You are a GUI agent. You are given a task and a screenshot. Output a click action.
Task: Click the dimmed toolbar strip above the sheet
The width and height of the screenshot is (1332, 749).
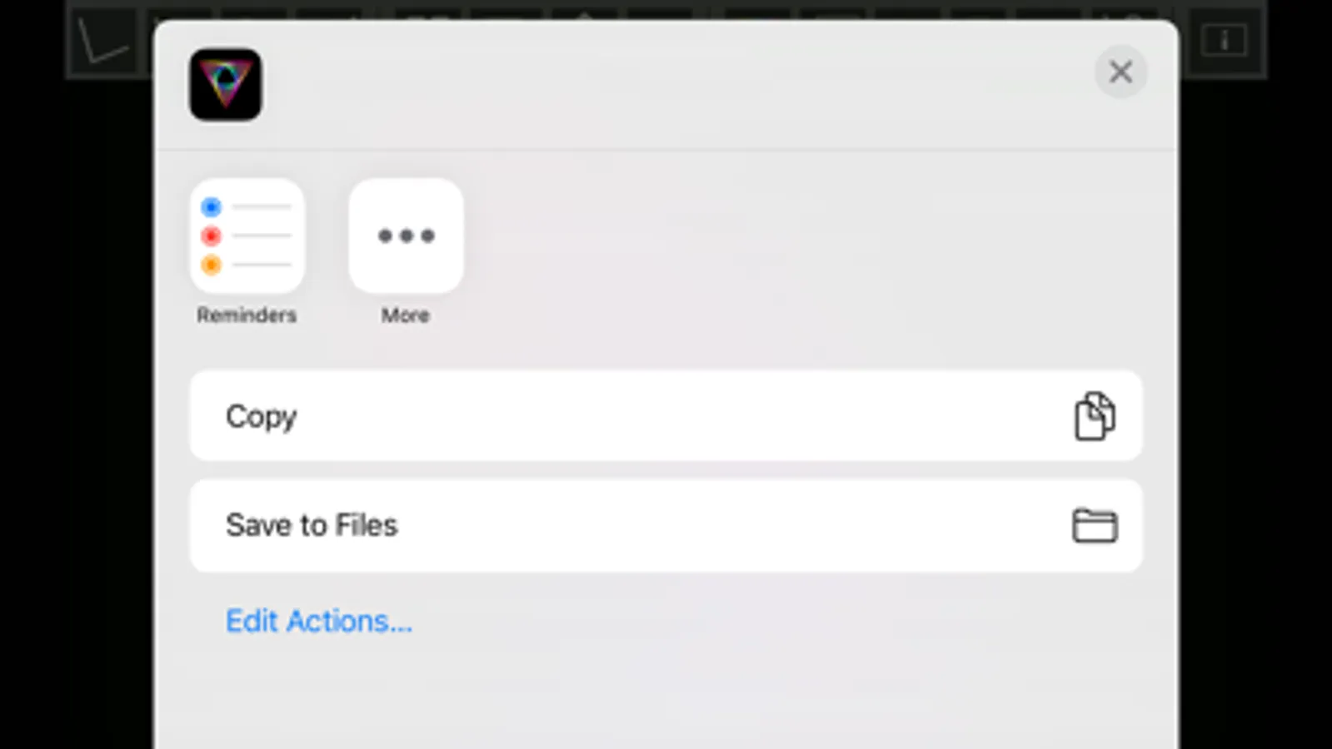pos(666,10)
